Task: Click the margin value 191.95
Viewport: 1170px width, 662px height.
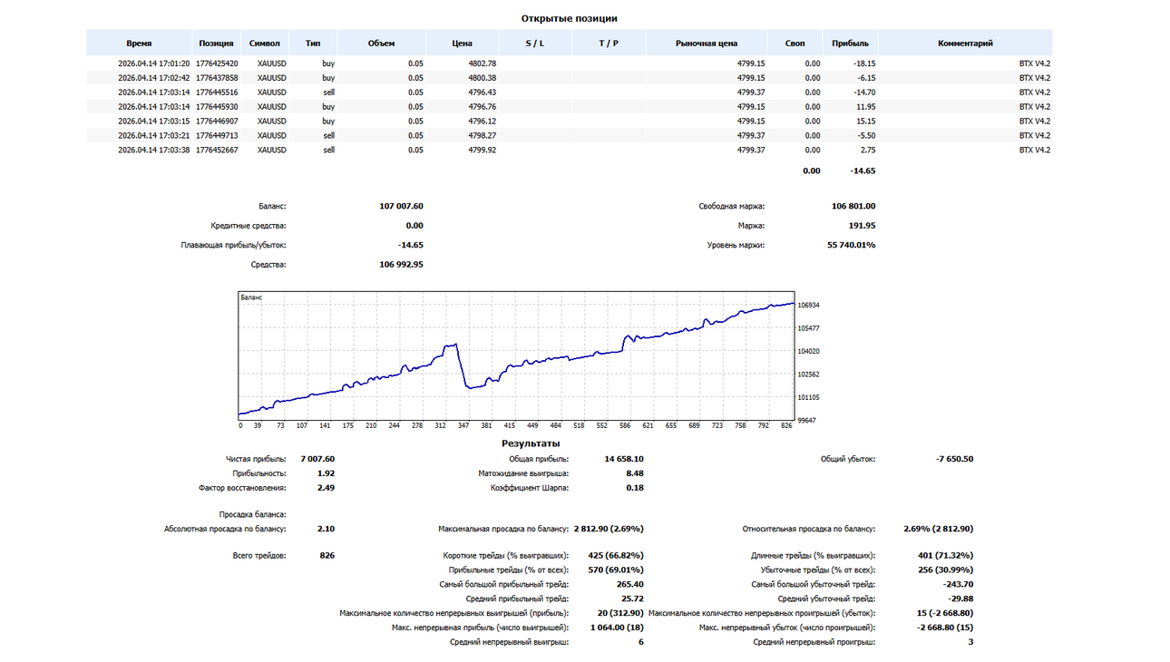Action: tap(863, 226)
